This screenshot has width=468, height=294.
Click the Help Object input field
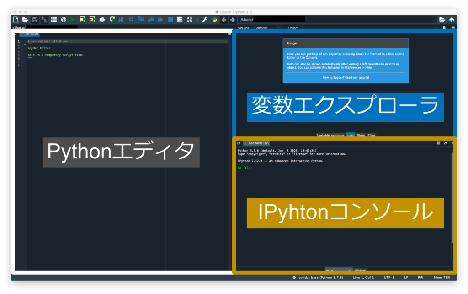coord(368,28)
